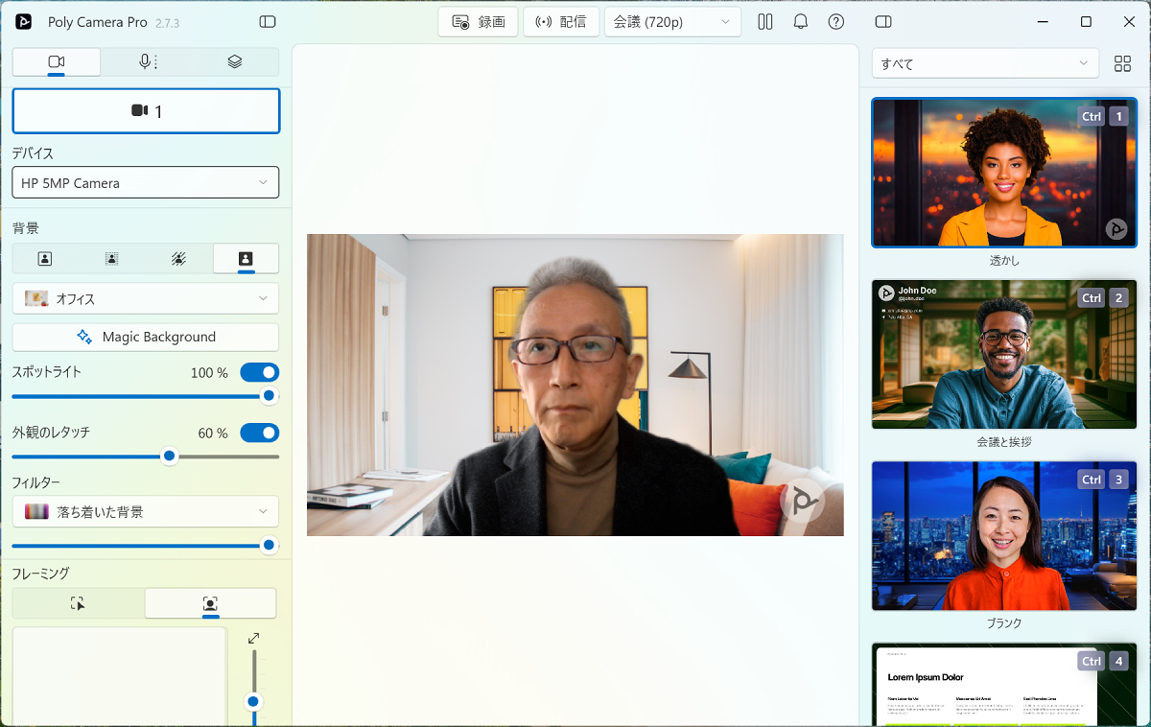Click the main camera preview video
1151x727 pixels.
(x=575, y=385)
